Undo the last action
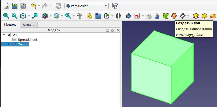 [33, 6]
